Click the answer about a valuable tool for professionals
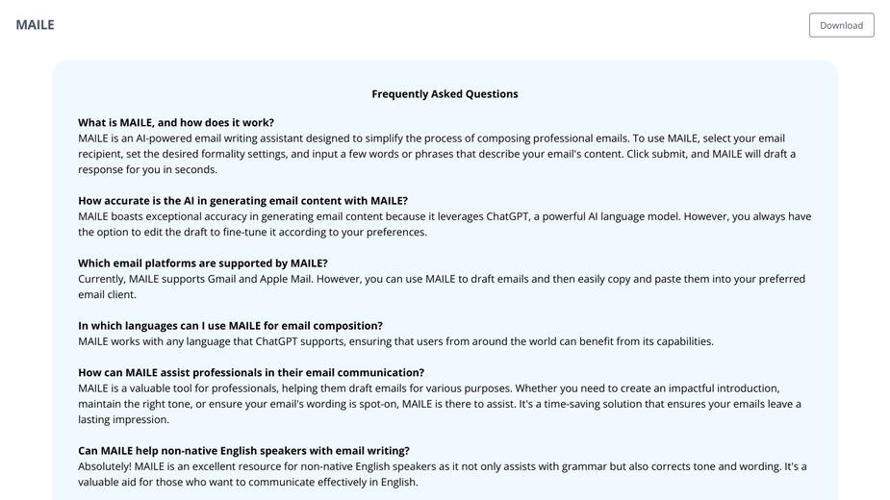890x500 pixels. [440, 404]
